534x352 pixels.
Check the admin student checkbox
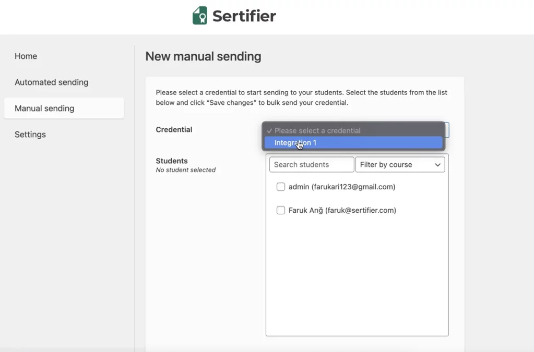[x=281, y=187]
